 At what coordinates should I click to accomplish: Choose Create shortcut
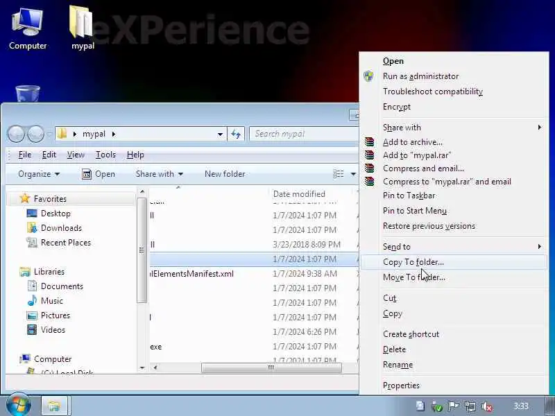454,334
